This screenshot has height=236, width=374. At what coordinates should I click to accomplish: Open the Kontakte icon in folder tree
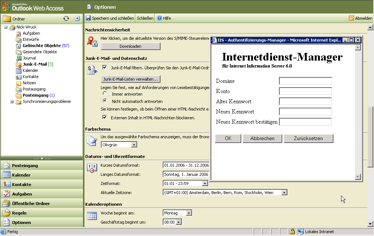pyautogui.click(x=18, y=77)
